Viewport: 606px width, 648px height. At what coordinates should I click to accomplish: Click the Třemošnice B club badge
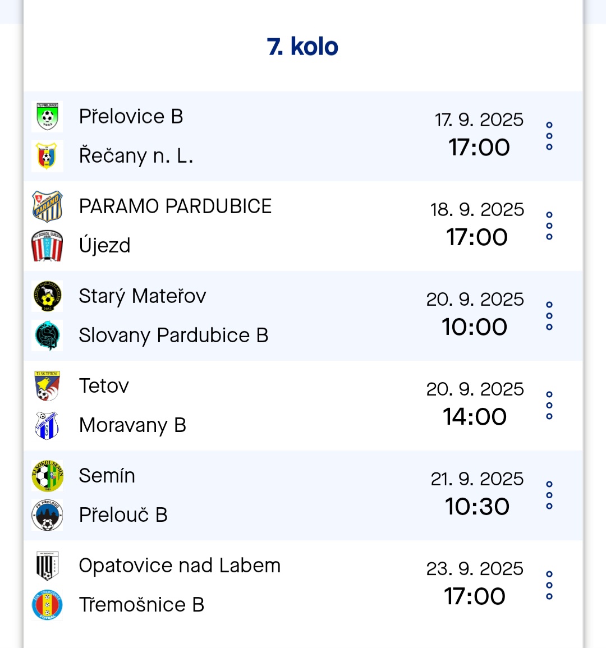coord(47,605)
